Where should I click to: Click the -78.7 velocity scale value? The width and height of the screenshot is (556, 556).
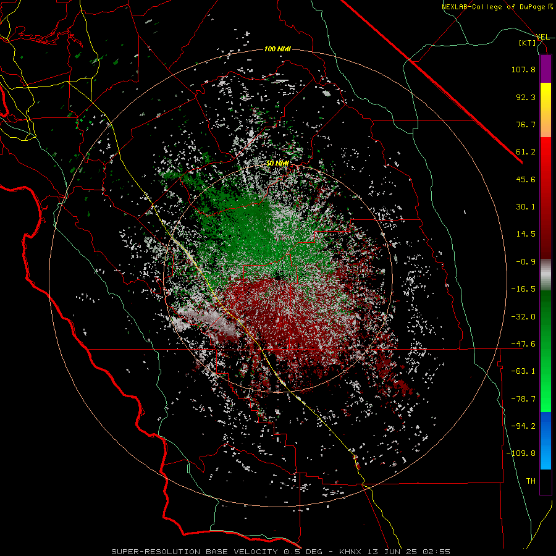point(523,399)
